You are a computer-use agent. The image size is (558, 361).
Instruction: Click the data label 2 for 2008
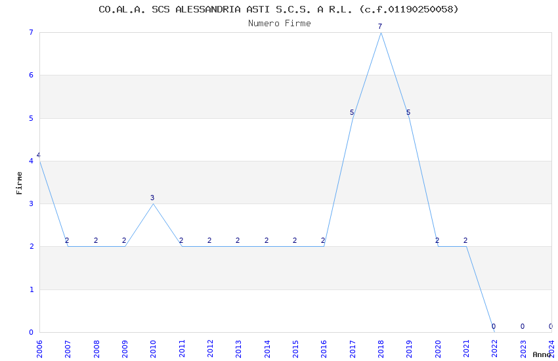[96, 240]
